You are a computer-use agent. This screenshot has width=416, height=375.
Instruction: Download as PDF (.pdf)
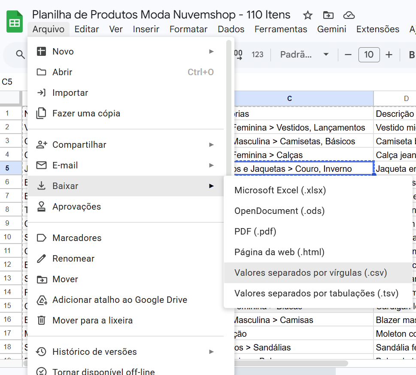pyautogui.click(x=318, y=232)
